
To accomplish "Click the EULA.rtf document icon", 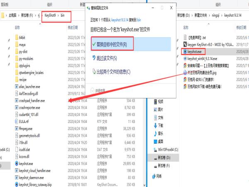I will 17,121.
